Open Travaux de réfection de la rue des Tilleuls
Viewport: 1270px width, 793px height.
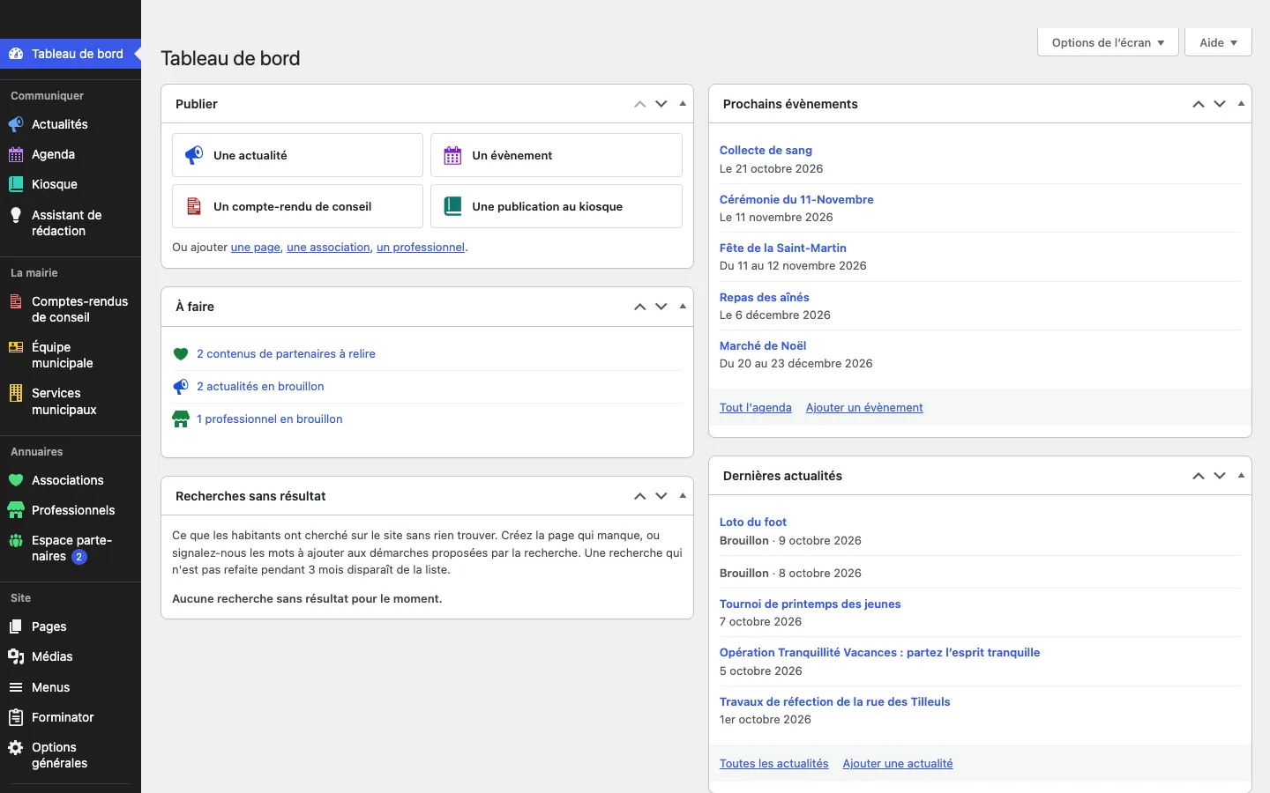[834, 702]
